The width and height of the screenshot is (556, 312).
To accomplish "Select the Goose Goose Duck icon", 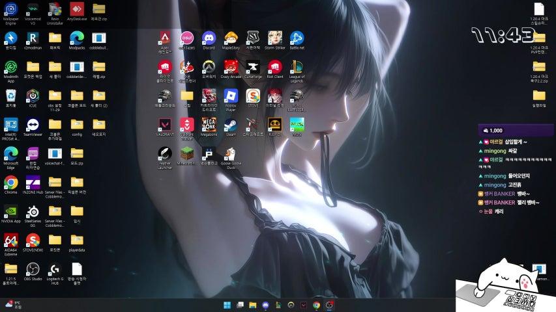I will (231, 153).
